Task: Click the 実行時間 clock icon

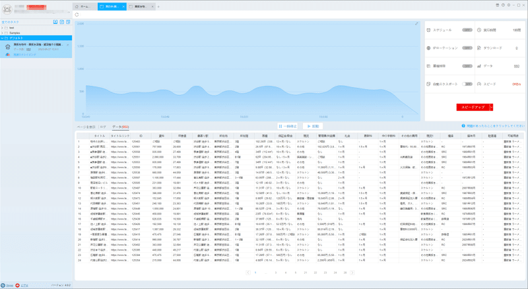Action: coord(479,30)
